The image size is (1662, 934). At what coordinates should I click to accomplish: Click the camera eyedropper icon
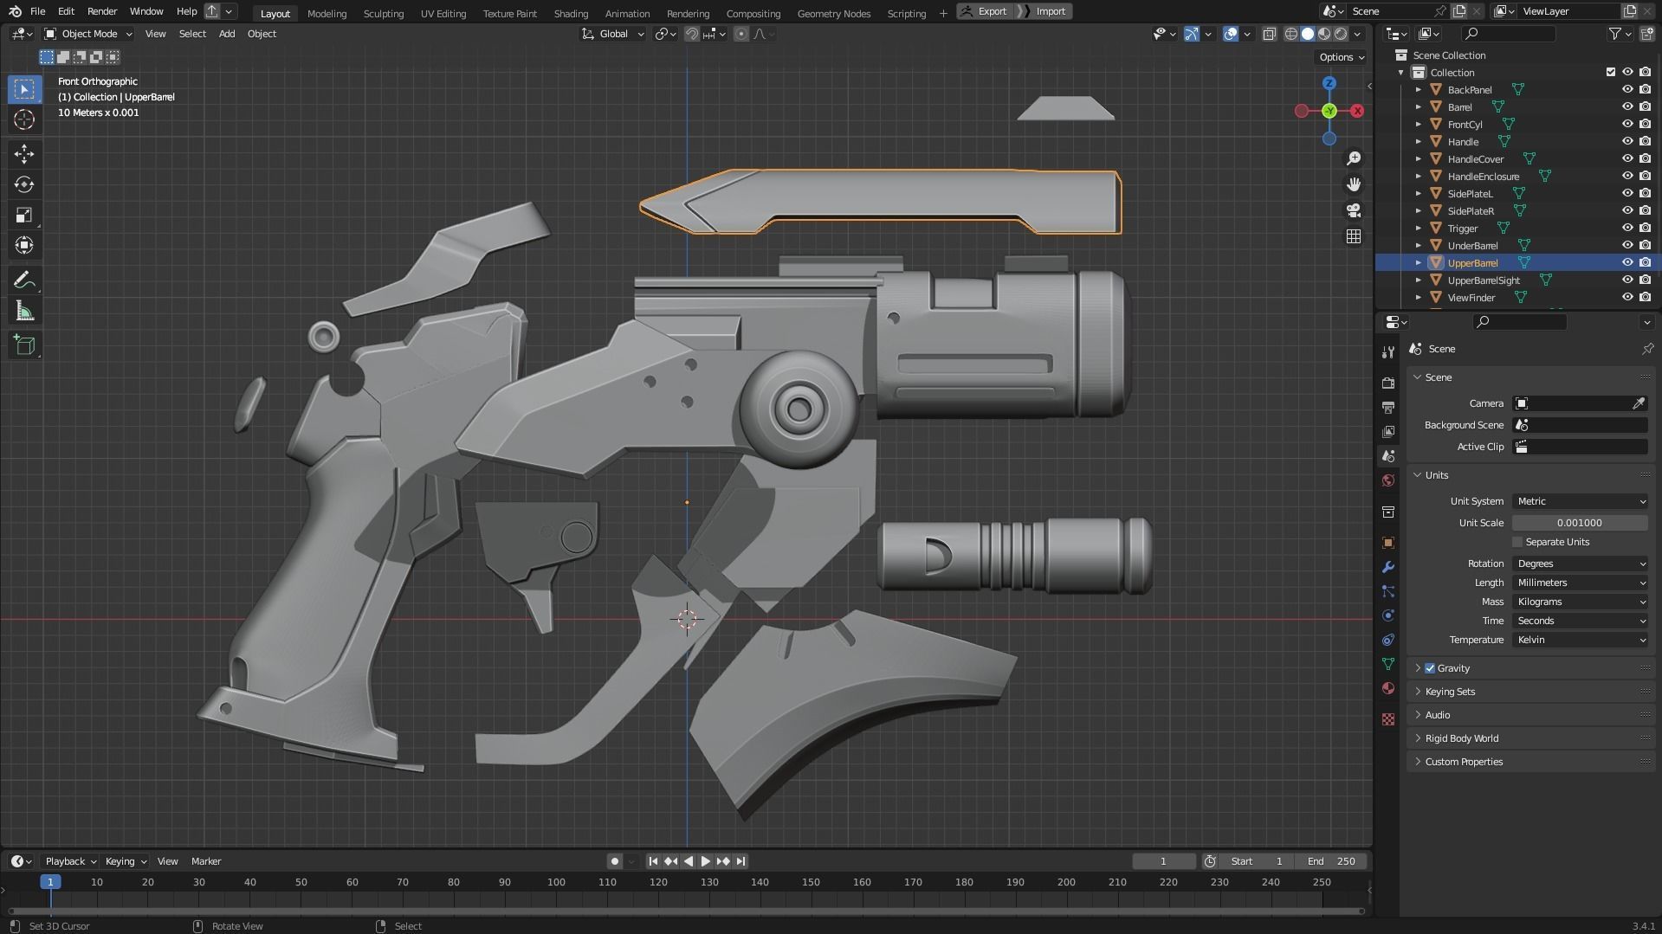(x=1639, y=403)
